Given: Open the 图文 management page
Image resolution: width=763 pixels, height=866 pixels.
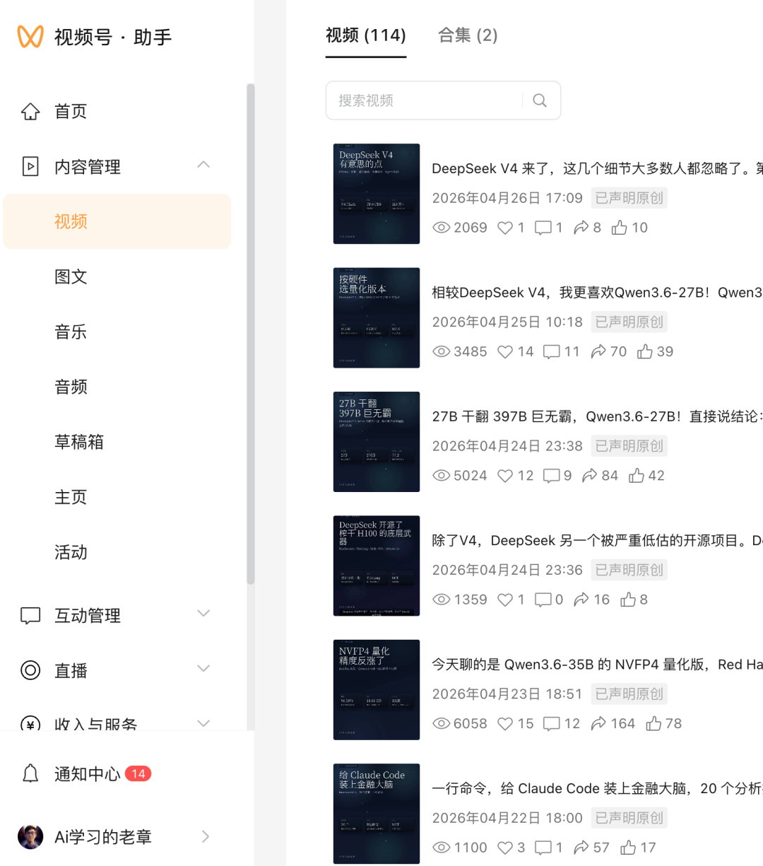Looking at the screenshot, I should (x=71, y=276).
